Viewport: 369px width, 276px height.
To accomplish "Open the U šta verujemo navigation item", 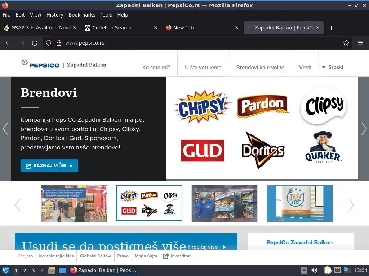I will pyautogui.click(x=203, y=67).
